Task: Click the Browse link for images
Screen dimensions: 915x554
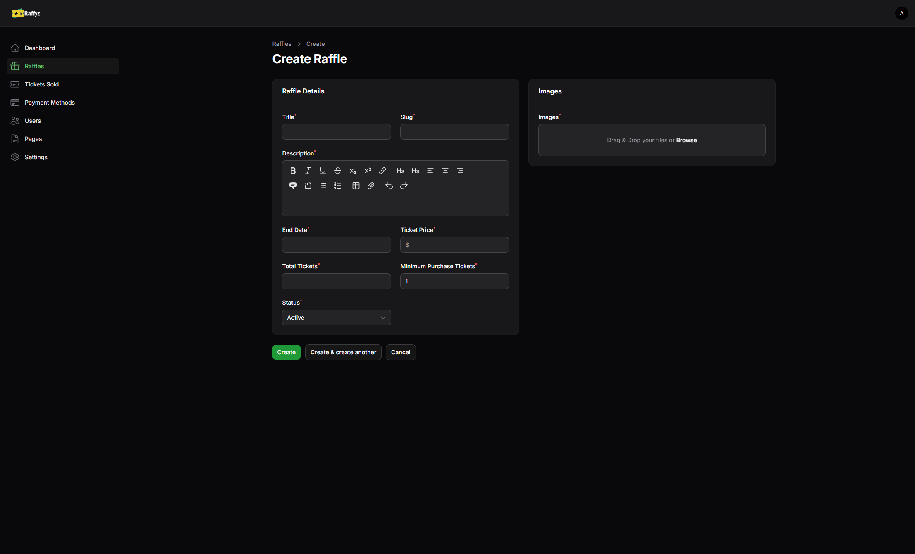Action: [686, 140]
